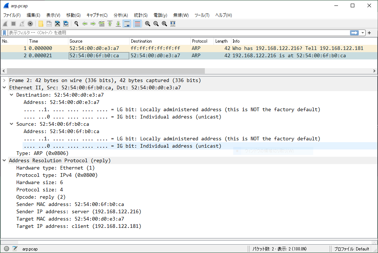
Task: Select packet 2 ARP reply row
Action: (189, 55)
